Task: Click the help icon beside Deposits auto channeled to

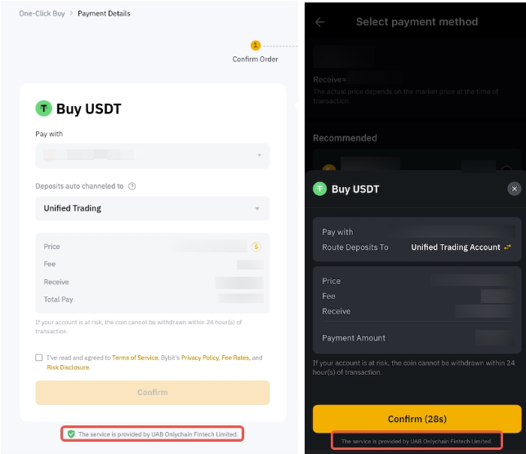Action: (x=132, y=186)
